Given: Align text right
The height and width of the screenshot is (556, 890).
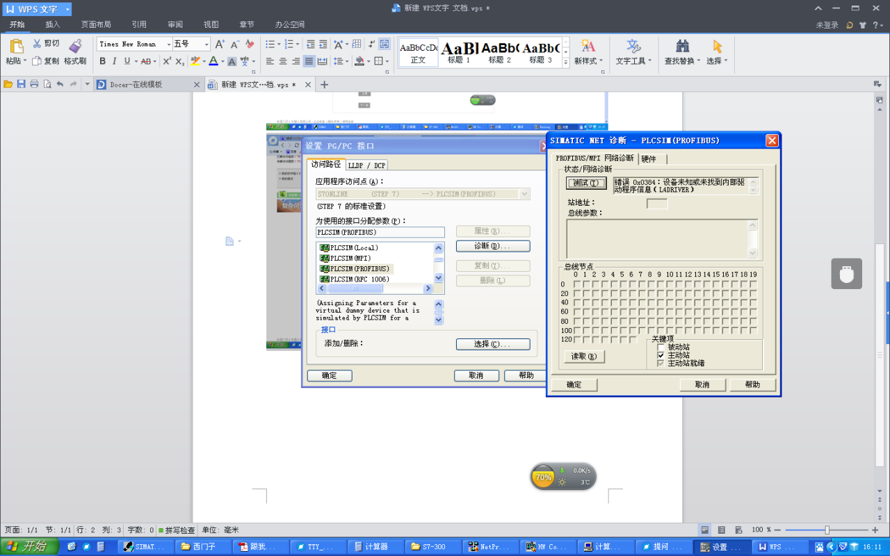Looking at the screenshot, I should point(296,61).
